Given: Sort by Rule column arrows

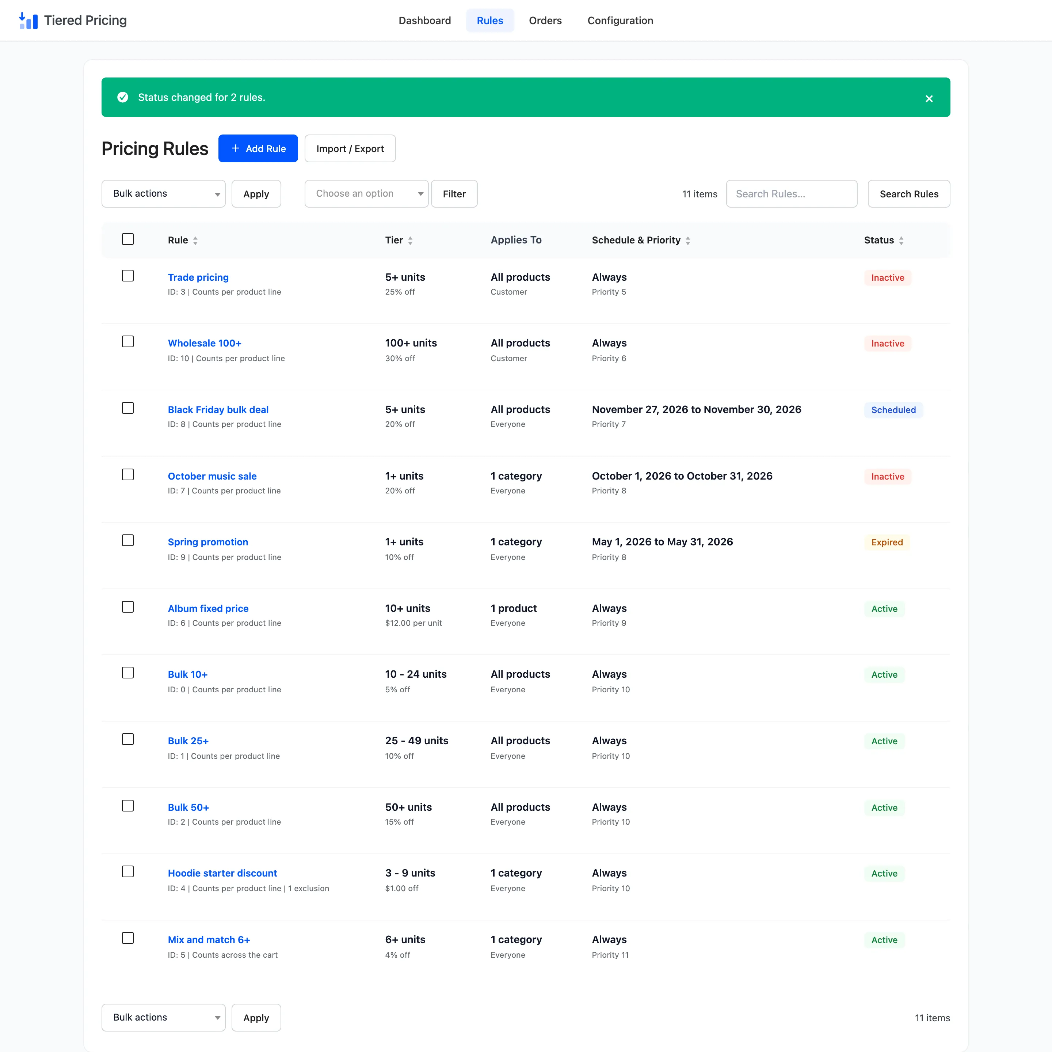Looking at the screenshot, I should click(195, 240).
